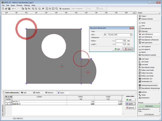Viewport: 162px width, 121px height.
Task: Toggle the Select mode option
Action: click(60, 92)
